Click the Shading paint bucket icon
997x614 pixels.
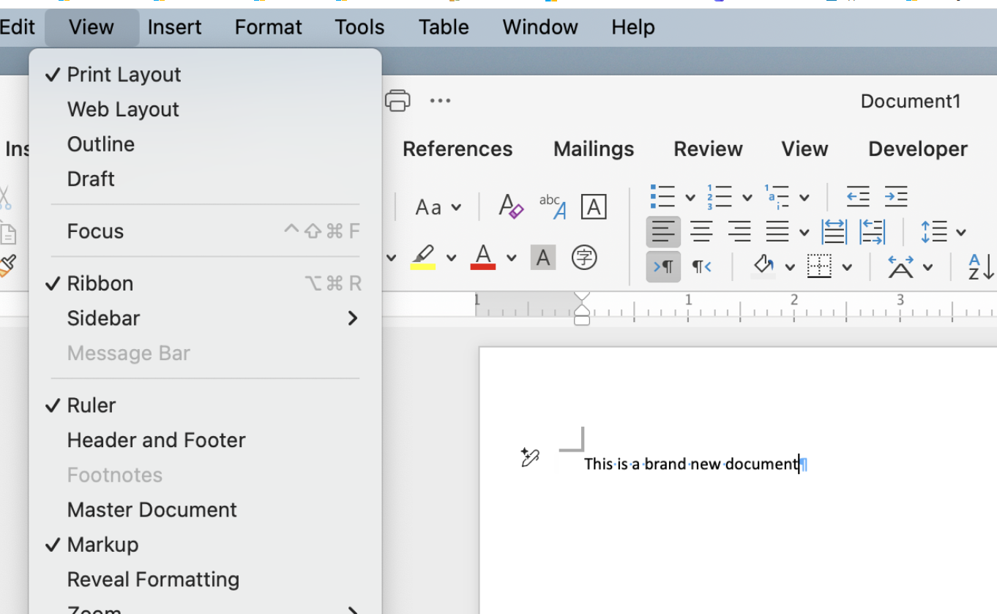pos(763,266)
